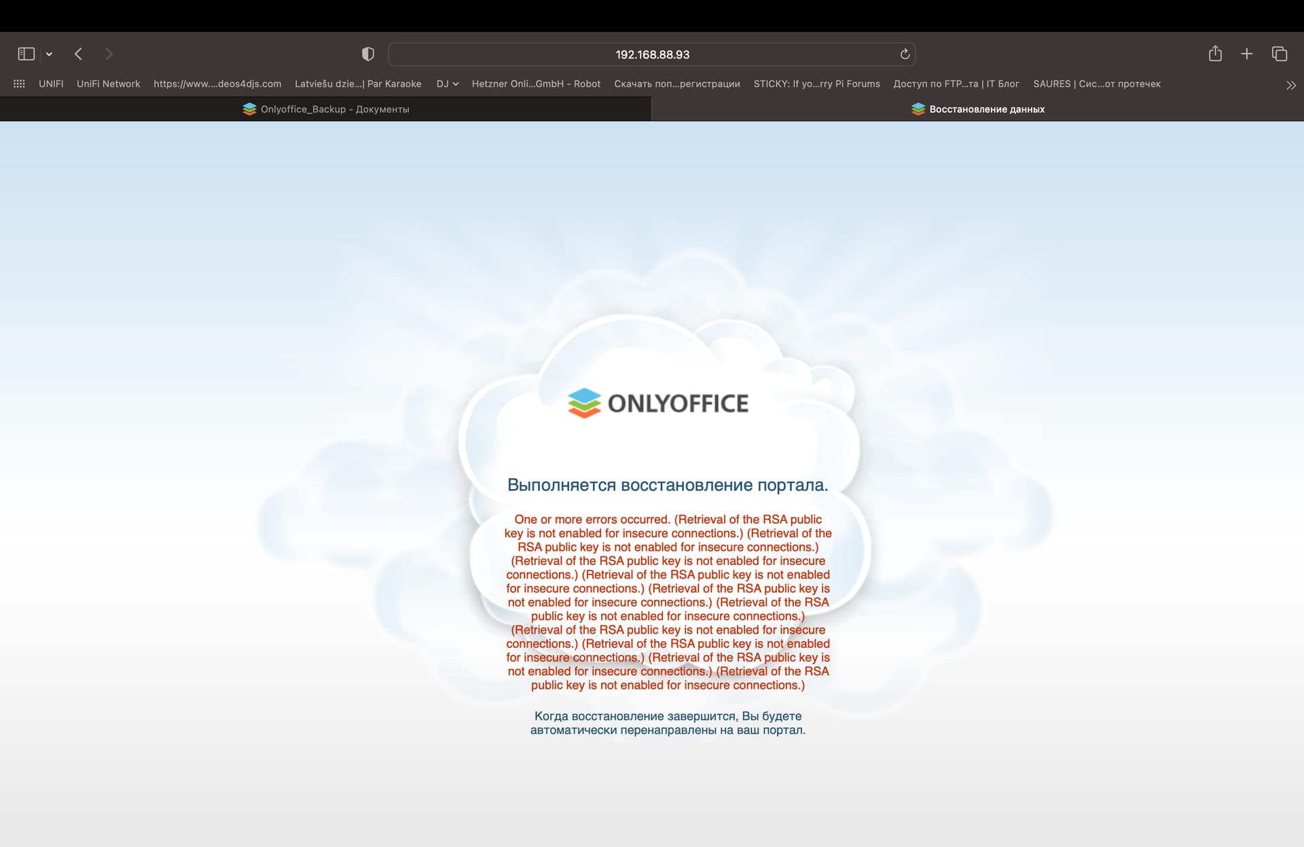Open the STICKY Raspberry Pi Forums bookmark
This screenshot has height=847, width=1304.
(x=816, y=84)
